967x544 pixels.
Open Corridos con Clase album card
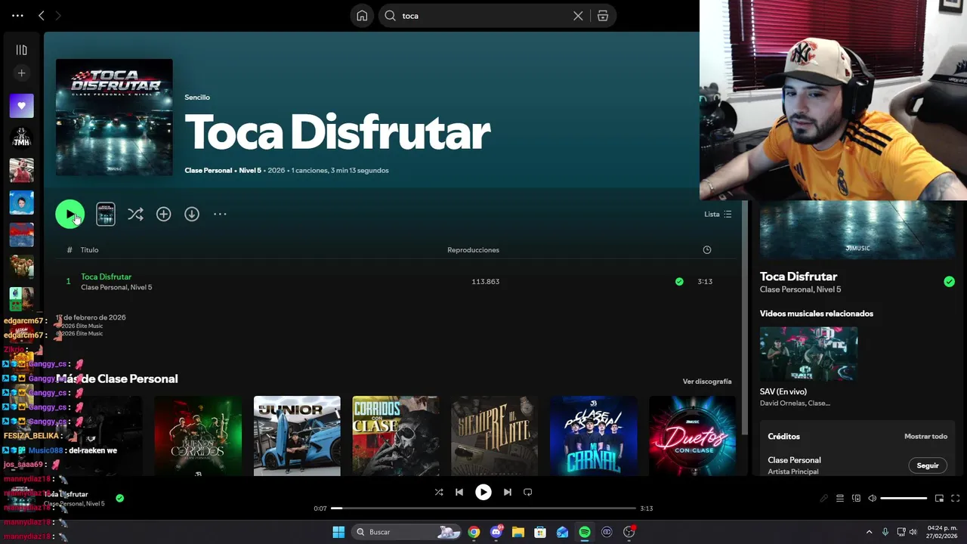coord(396,436)
